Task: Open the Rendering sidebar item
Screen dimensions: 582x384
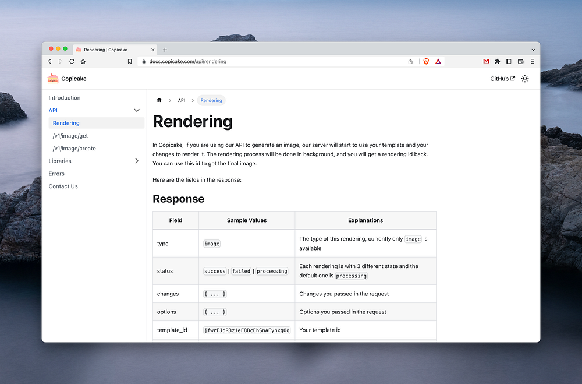Action: coord(97,123)
